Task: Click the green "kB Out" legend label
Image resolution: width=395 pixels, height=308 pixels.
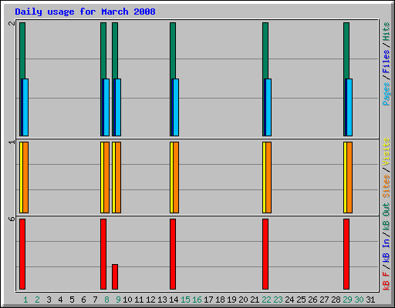Action: coord(387,216)
